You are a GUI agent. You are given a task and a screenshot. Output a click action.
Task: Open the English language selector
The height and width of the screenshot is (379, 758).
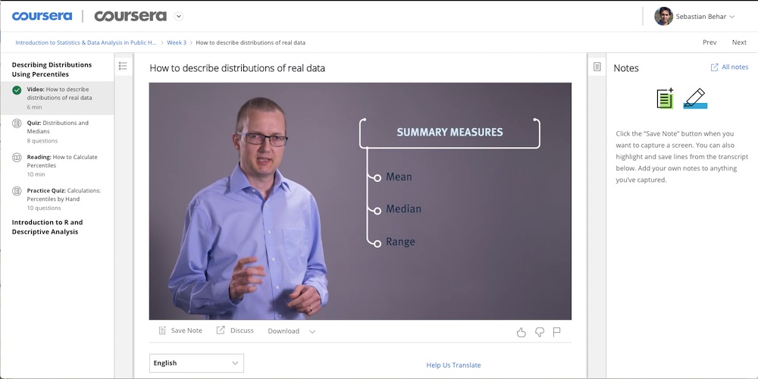click(196, 363)
